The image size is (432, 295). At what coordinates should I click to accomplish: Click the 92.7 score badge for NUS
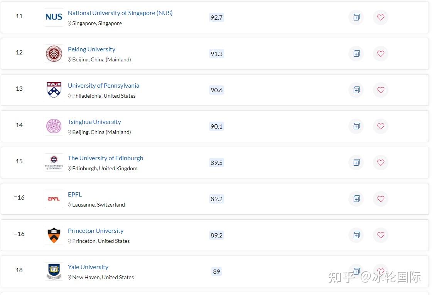pos(216,17)
